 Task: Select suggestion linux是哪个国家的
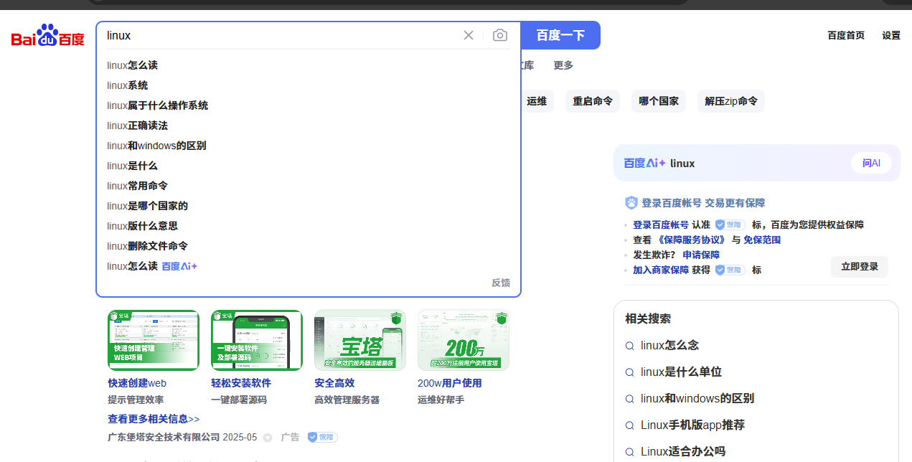pos(148,206)
